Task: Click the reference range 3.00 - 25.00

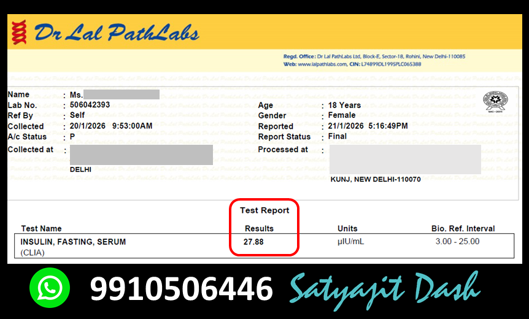Action: point(457,242)
